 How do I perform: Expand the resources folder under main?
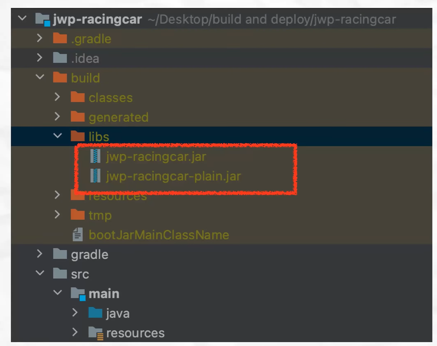(75, 332)
